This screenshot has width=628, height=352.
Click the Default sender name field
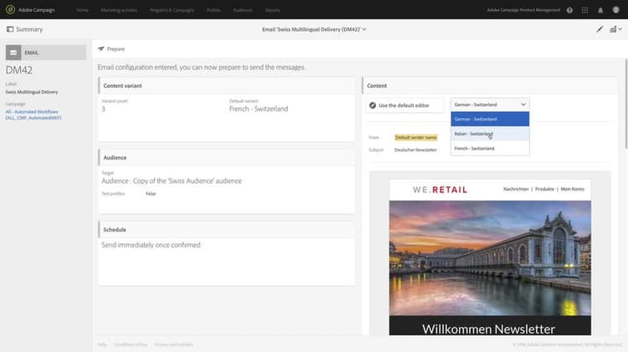[415, 137]
